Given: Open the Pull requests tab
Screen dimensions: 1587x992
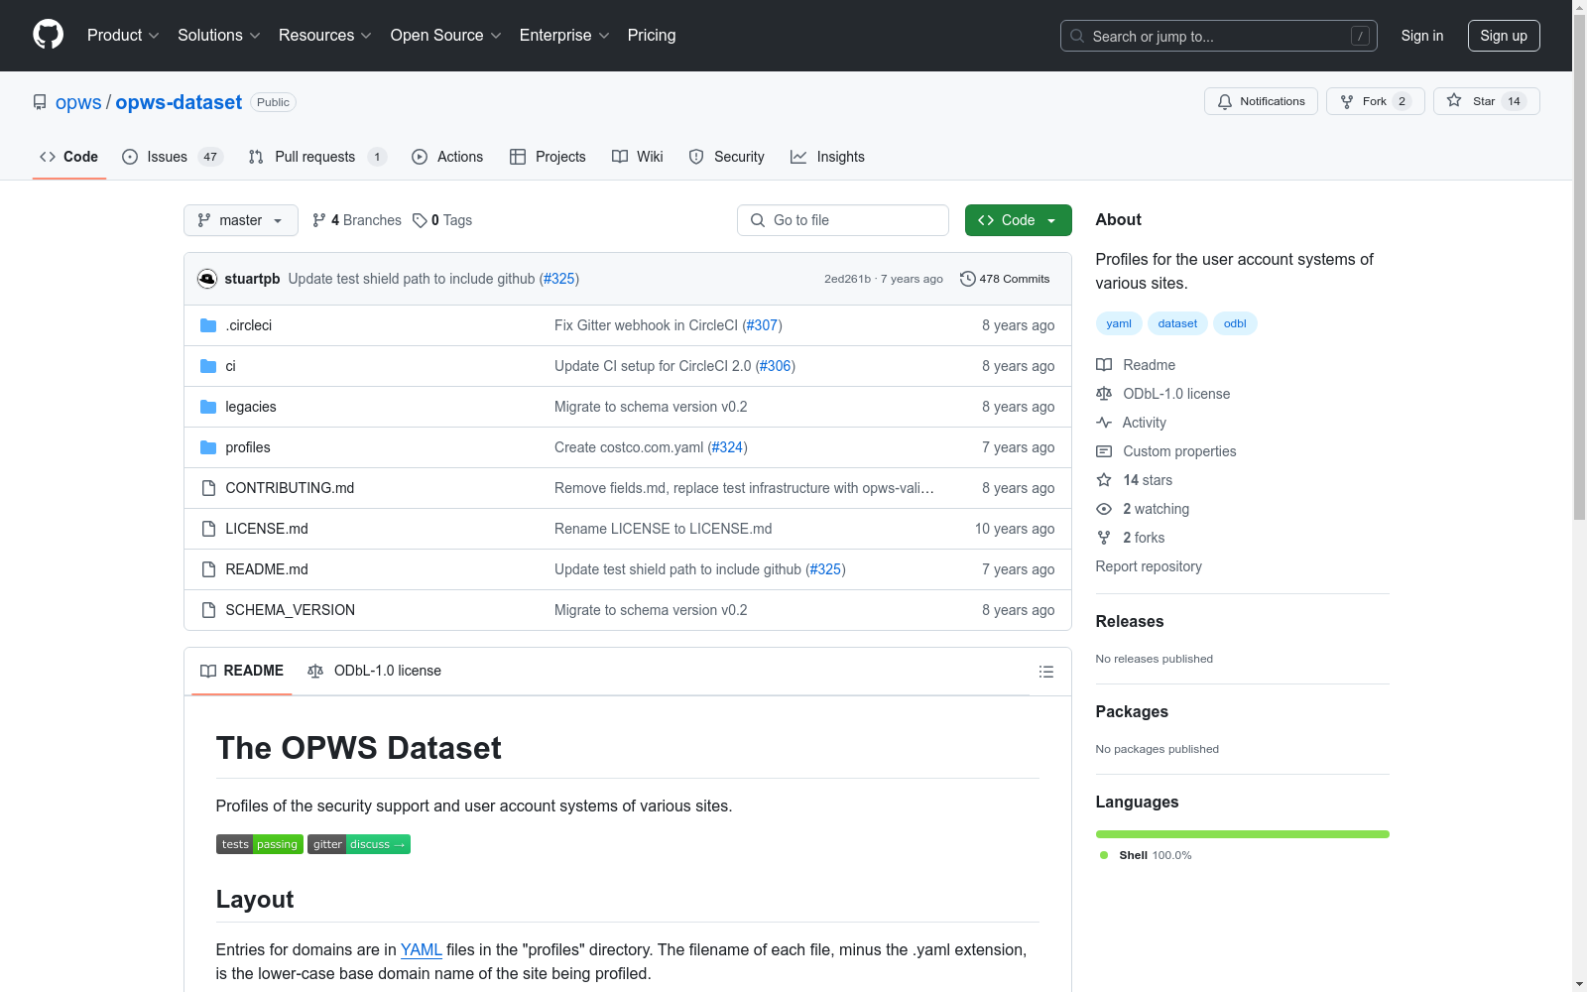Looking at the screenshot, I should click(316, 157).
